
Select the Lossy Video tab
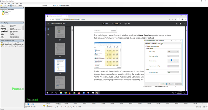[160, 43]
